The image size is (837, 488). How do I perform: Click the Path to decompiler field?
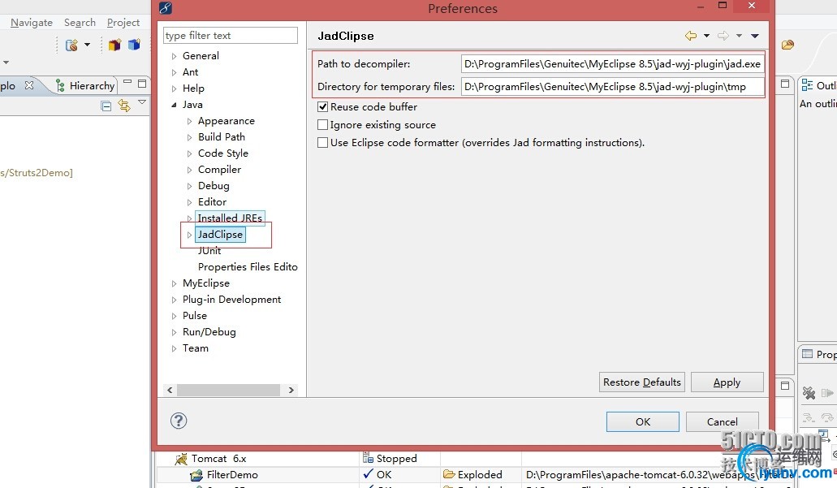612,64
